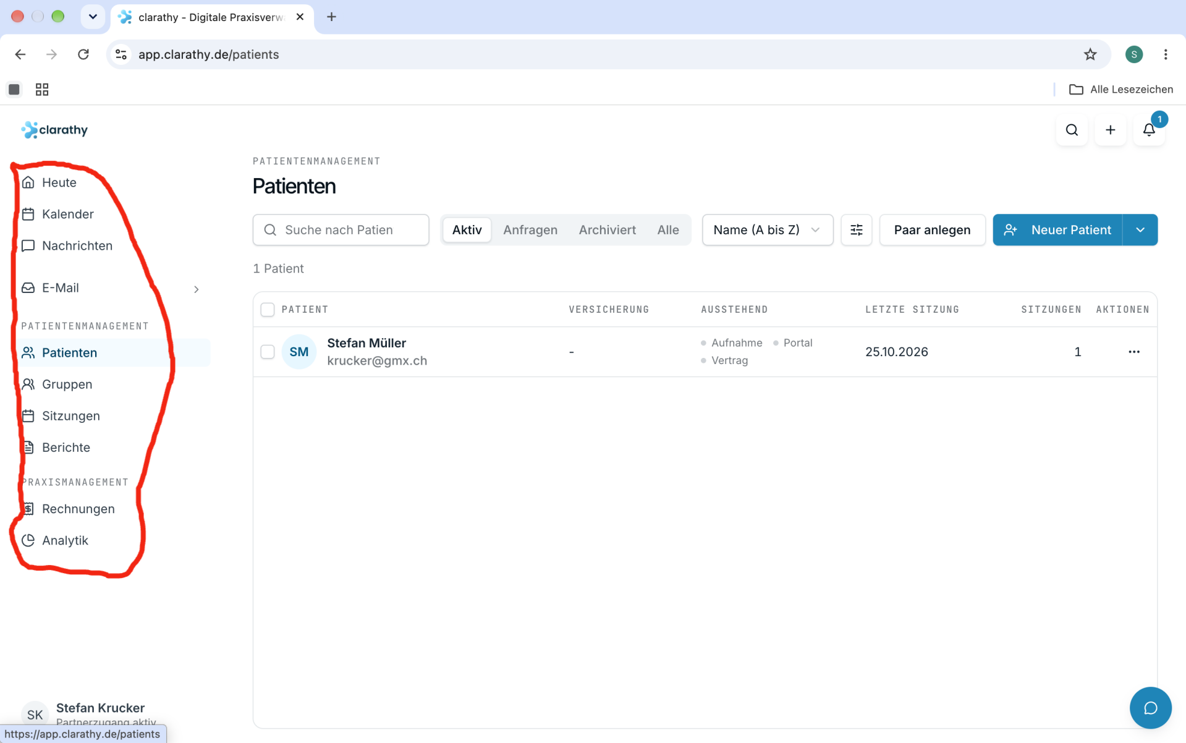Check the Stefan Müller row checkbox
This screenshot has height=743, width=1186.
tap(267, 352)
